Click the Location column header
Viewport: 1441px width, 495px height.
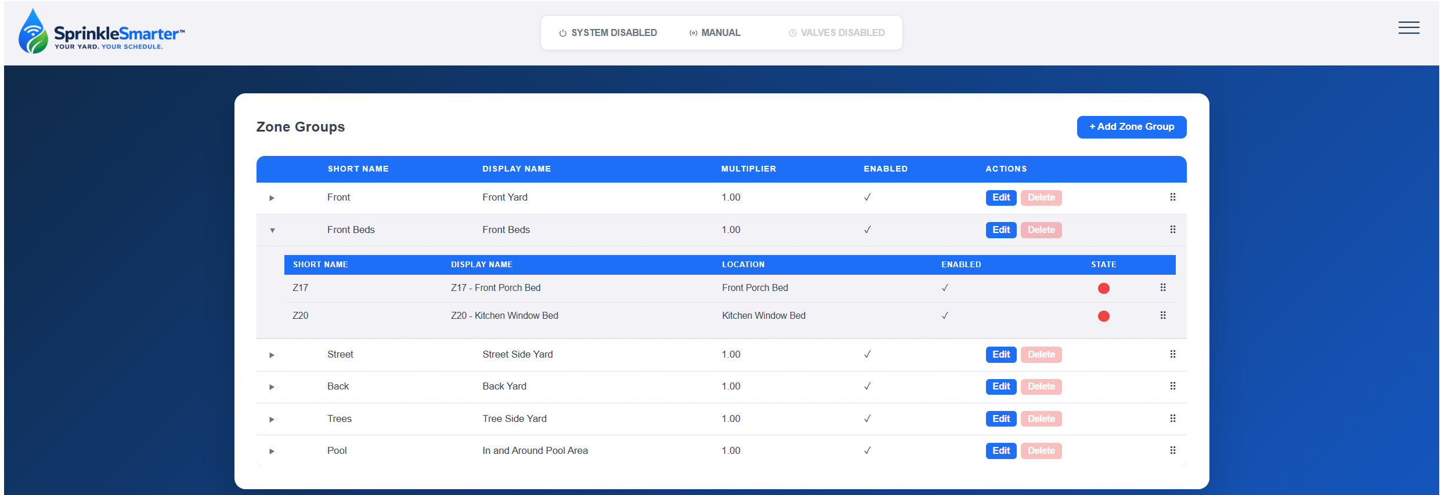click(743, 264)
